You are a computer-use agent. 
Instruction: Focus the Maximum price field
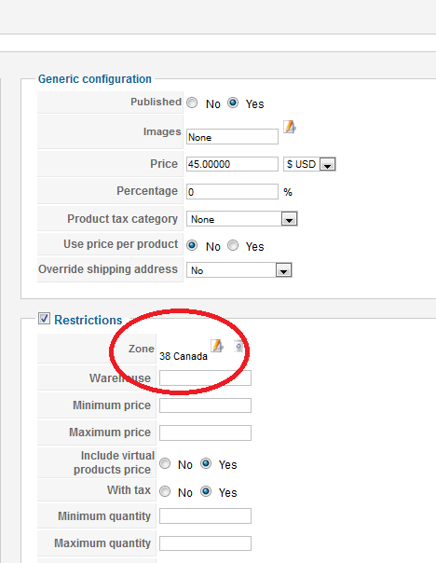(x=205, y=433)
